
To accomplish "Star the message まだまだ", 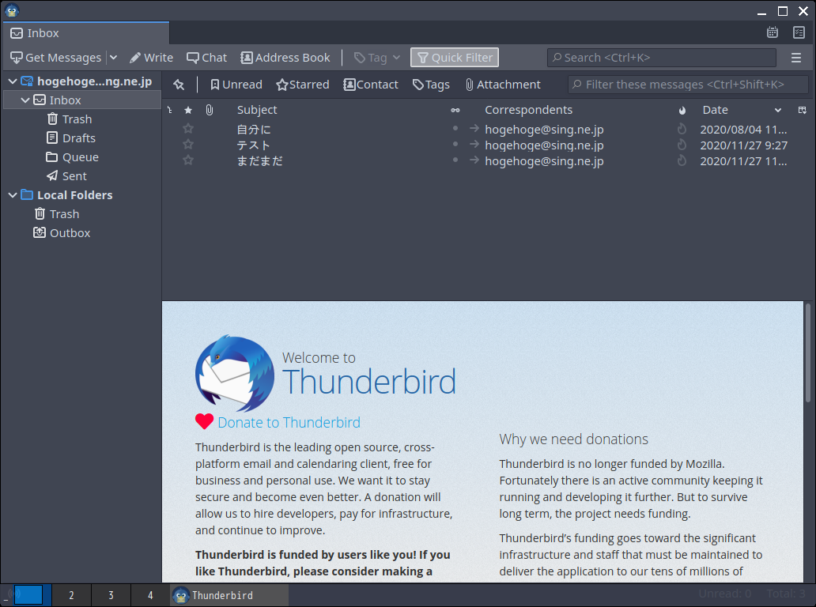I will tap(188, 160).
